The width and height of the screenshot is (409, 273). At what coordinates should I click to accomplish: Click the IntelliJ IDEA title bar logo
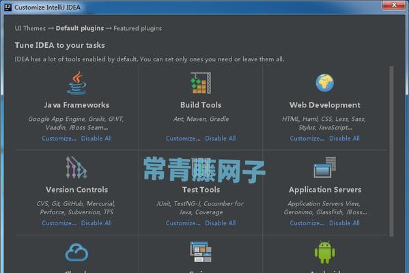point(8,7)
